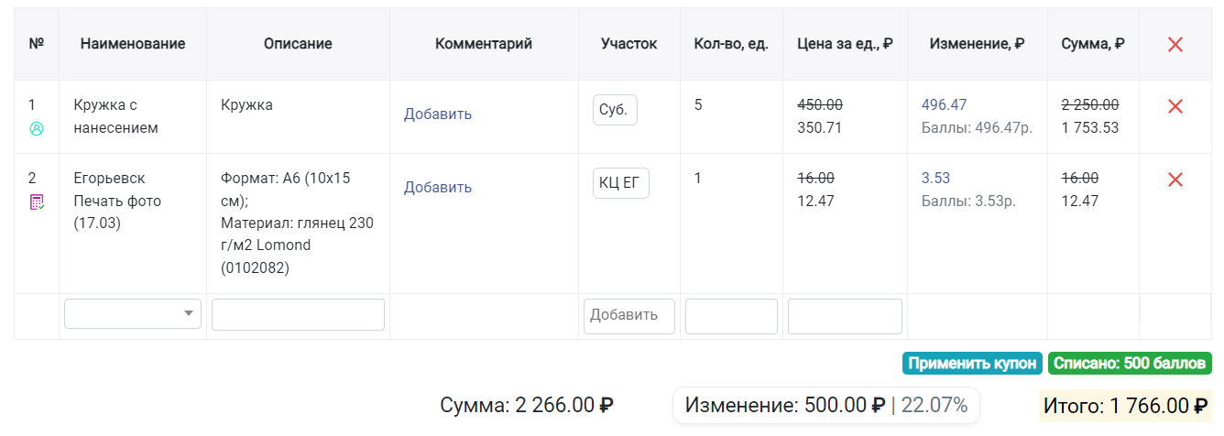Focus the empty Кол-во quantity field
This screenshot has width=1224, height=436.
(x=731, y=316)
